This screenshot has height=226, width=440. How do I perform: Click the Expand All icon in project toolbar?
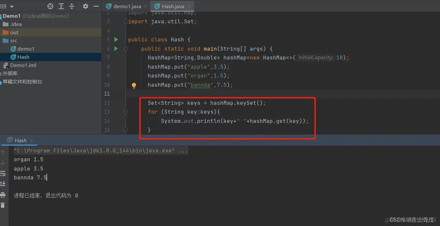tap(61, 6)
